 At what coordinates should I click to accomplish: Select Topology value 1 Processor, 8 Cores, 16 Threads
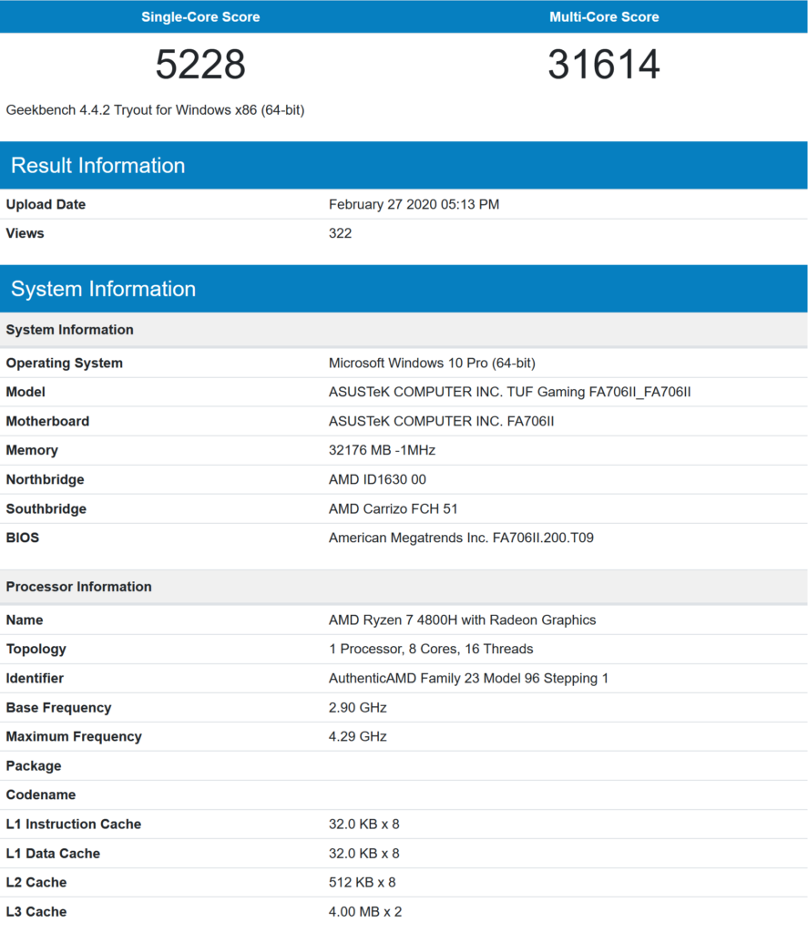pos(431,649)
